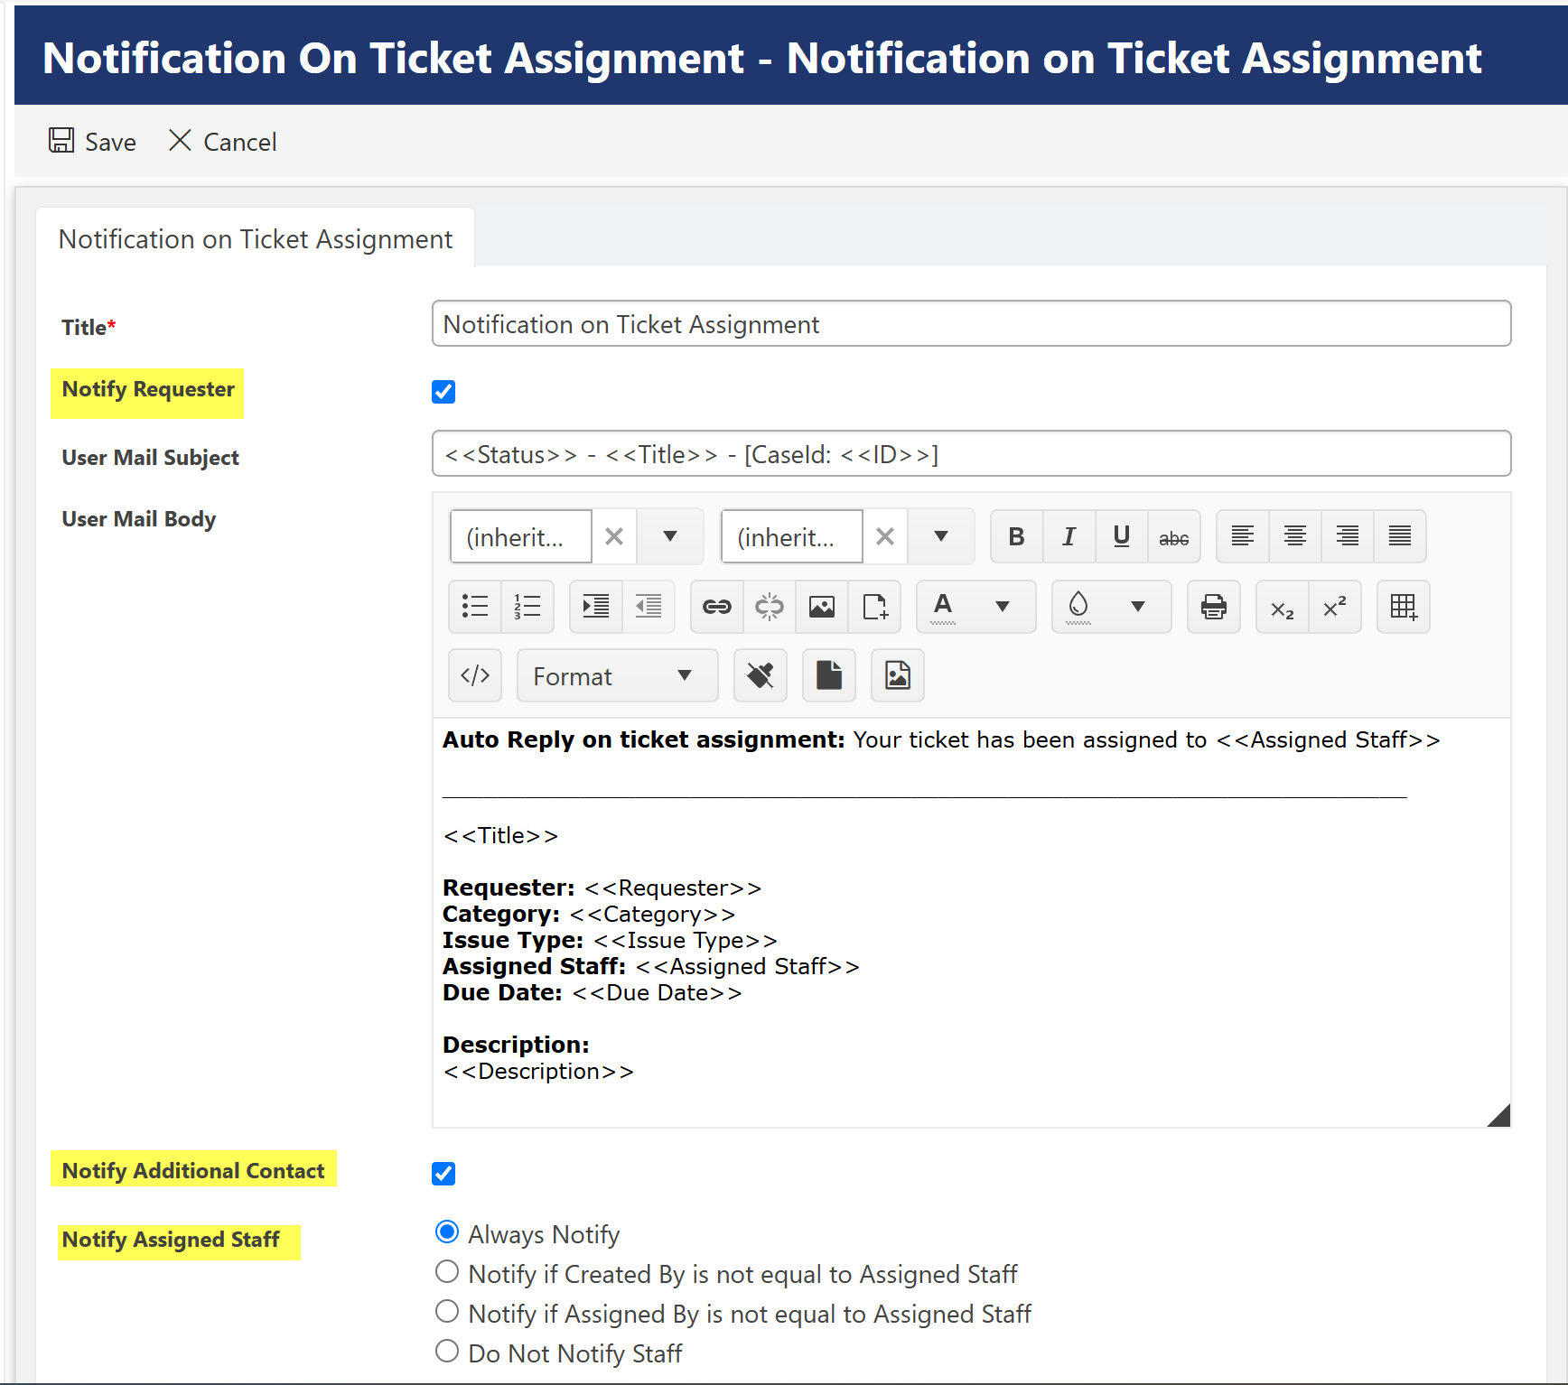Disable Notify Additional Contact

443,1174
